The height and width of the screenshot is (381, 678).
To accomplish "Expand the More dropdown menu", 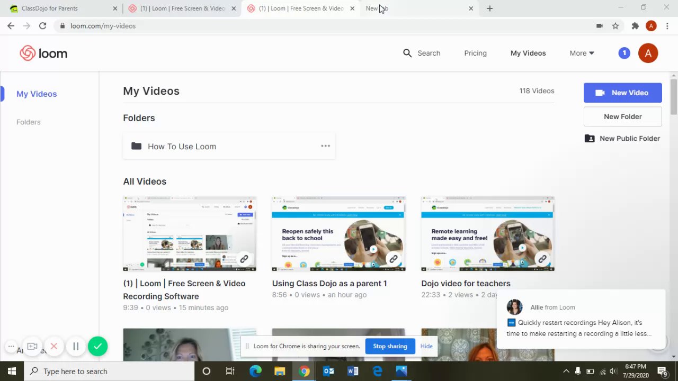I will point(582,53).
